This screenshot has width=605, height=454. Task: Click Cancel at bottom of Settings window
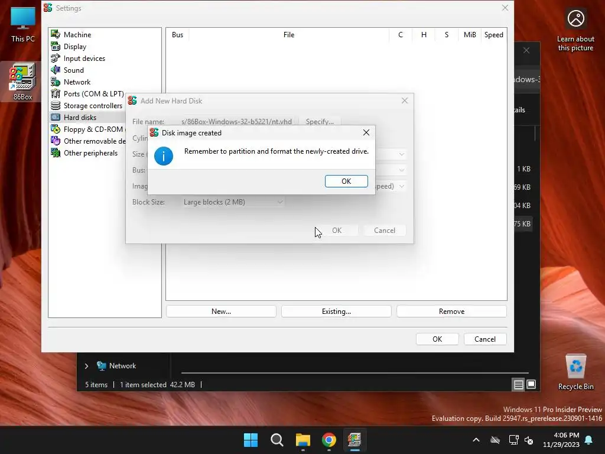(x=485, y=339)
